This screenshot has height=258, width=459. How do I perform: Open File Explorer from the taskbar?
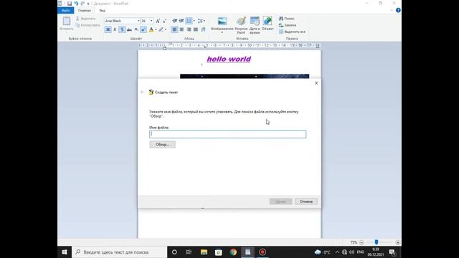[204, 252]
